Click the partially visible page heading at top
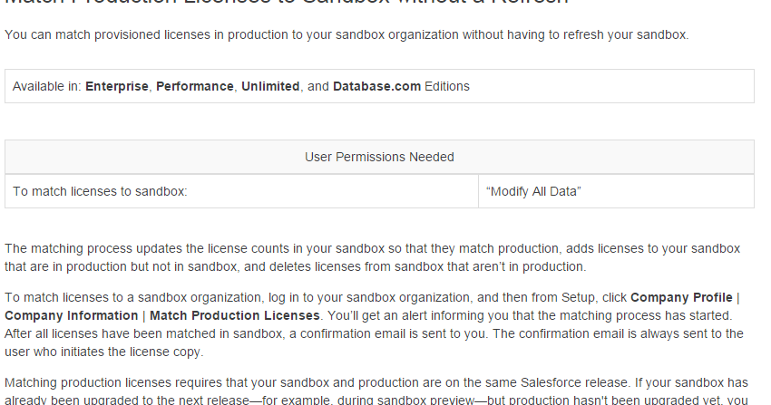 (287, 4)
